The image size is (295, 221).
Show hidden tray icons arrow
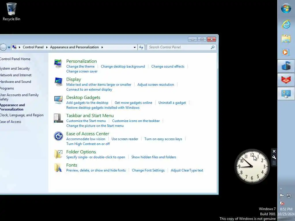click(281, 189)
